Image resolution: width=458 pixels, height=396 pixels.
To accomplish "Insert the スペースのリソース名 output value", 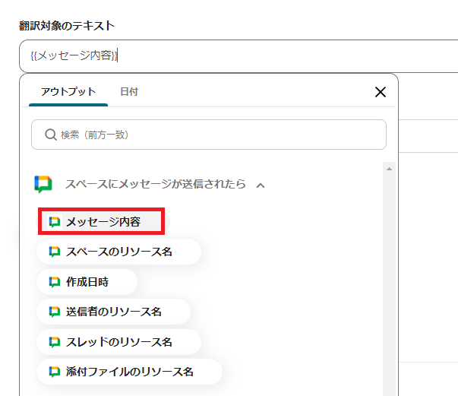I will [x=119, y=252].
